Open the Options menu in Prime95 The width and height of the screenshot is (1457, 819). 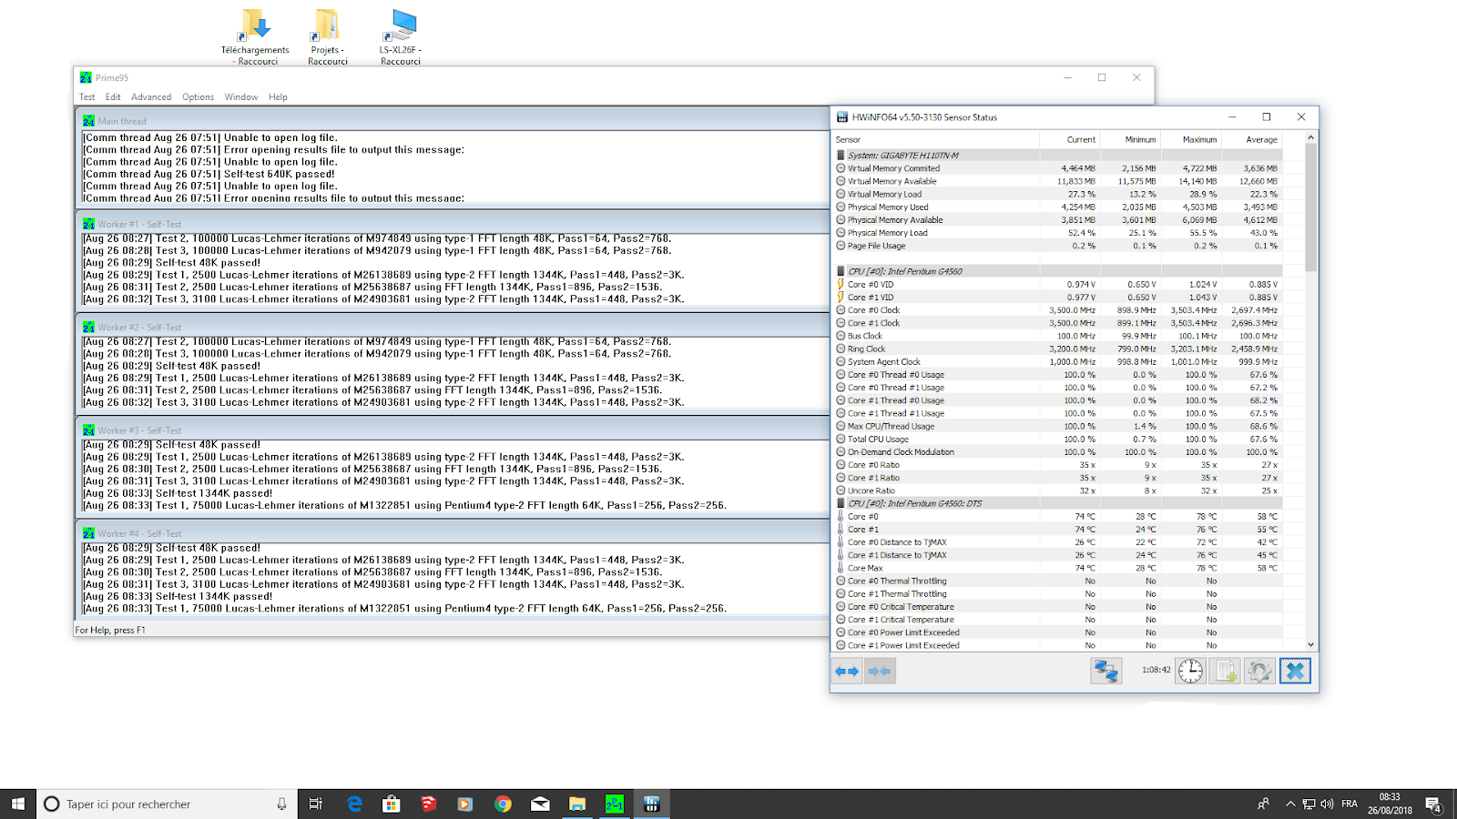pyautogui.click(x=198, y=97)
